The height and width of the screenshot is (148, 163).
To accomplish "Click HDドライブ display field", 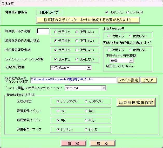I will coord(50,12).
